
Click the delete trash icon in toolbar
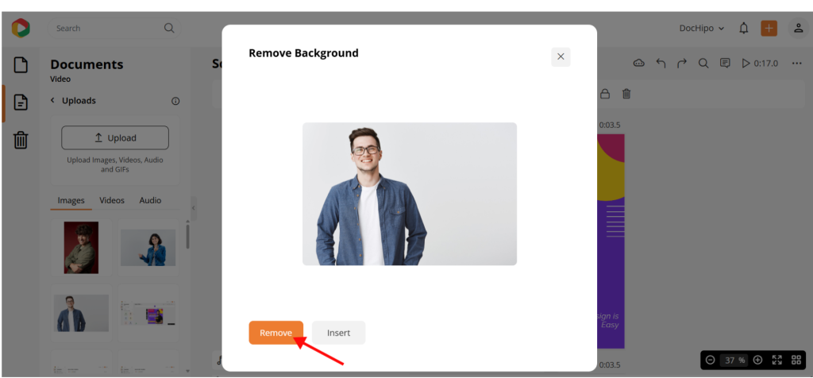coord(626,94)
